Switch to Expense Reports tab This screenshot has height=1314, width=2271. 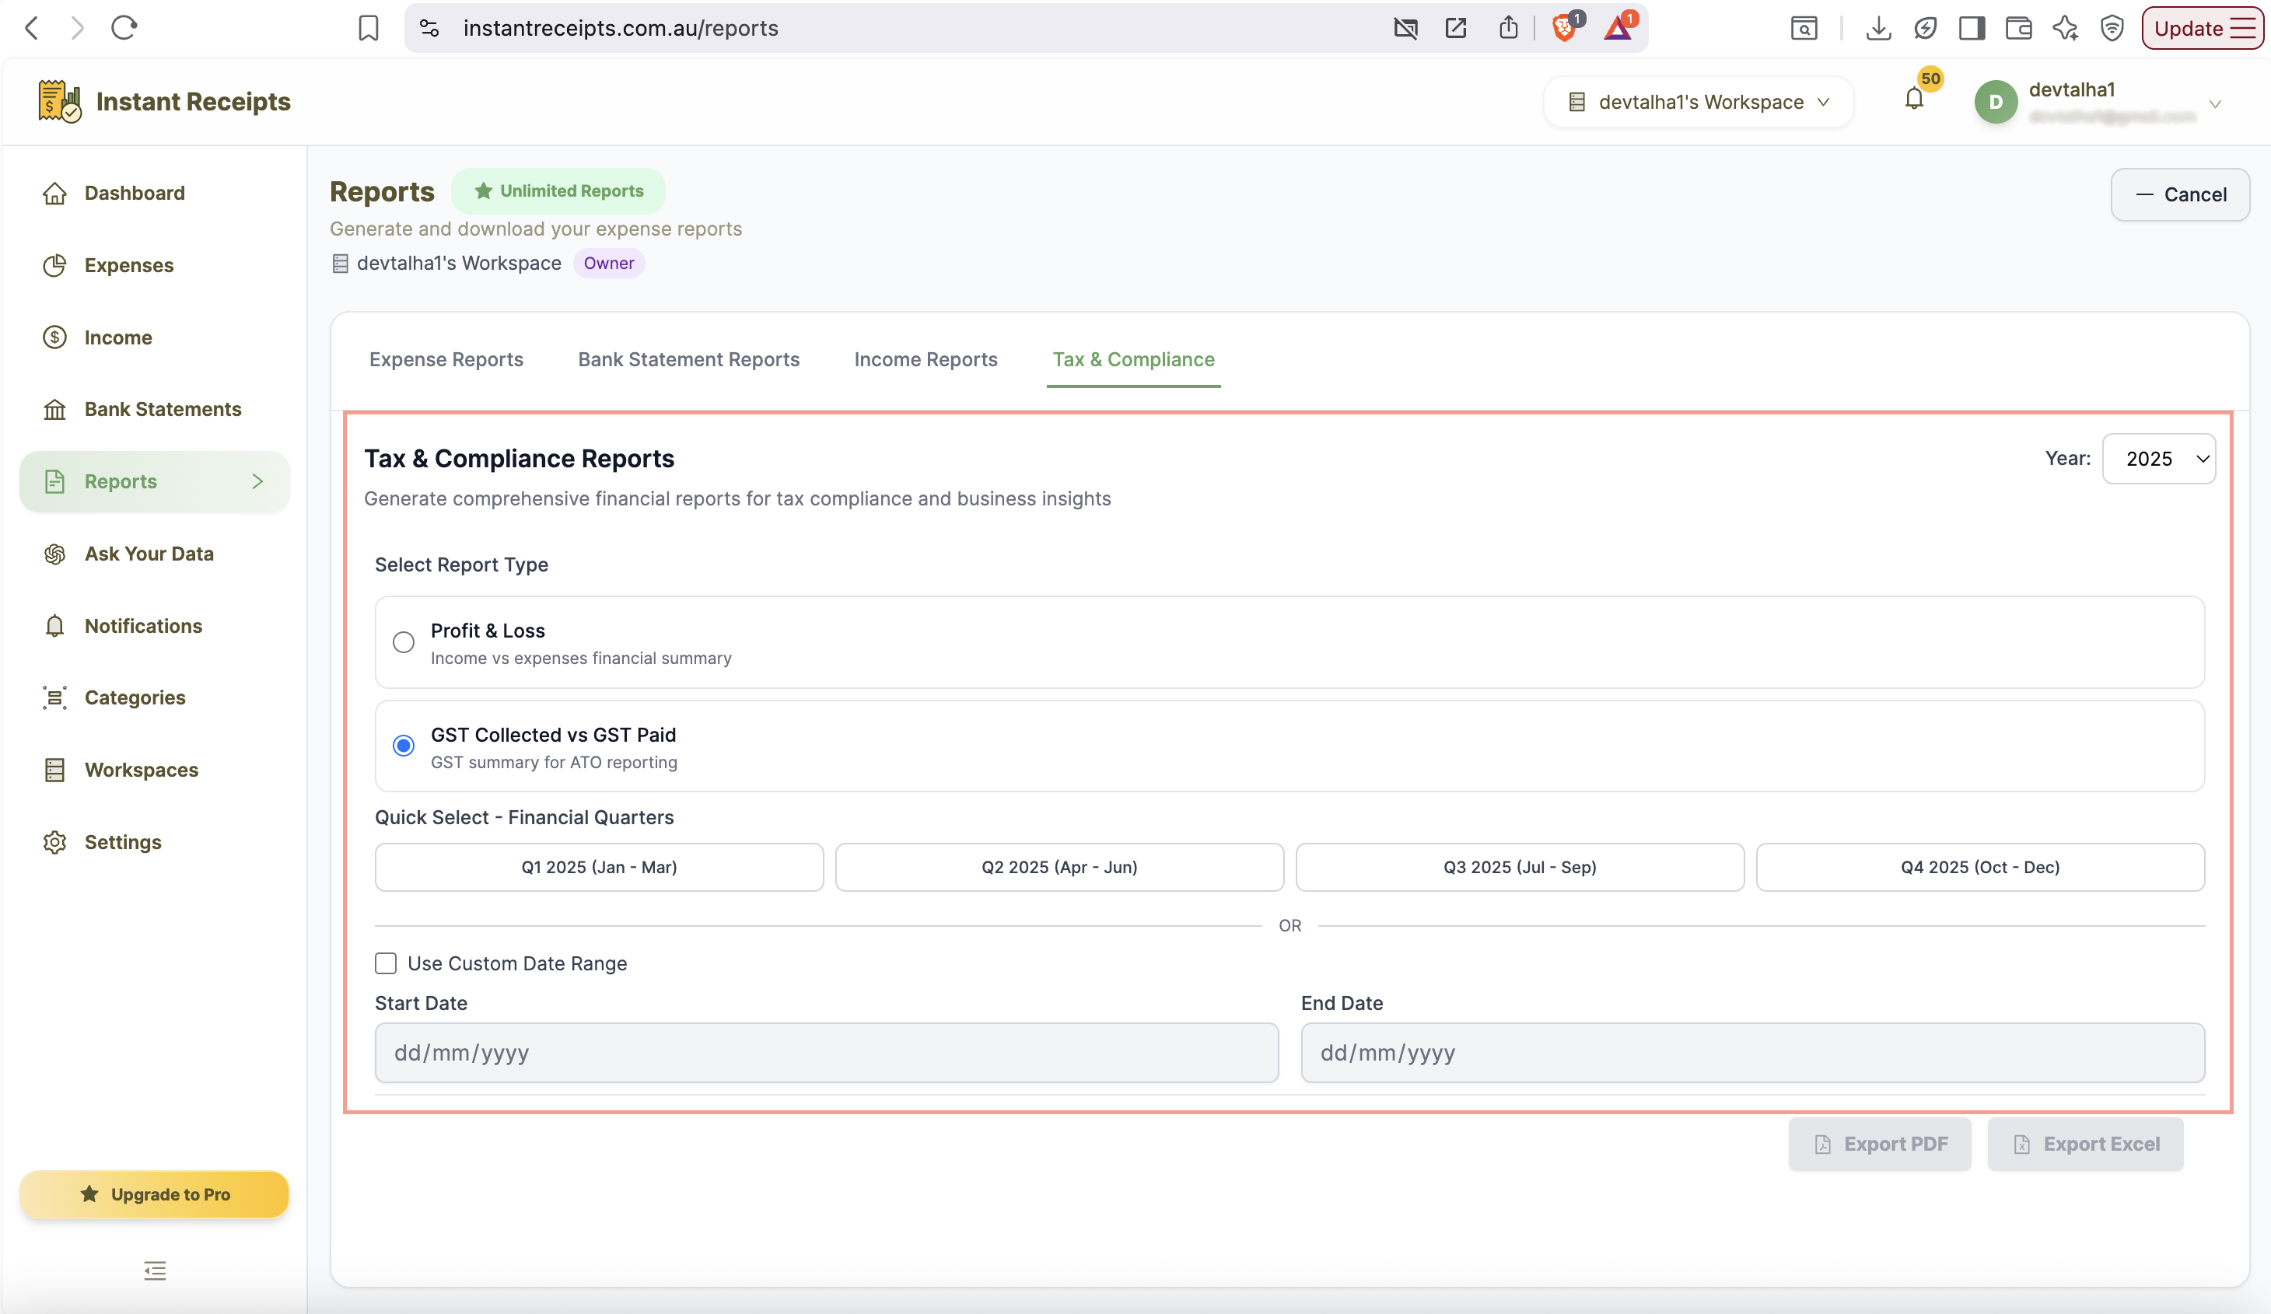coord(446,359)
